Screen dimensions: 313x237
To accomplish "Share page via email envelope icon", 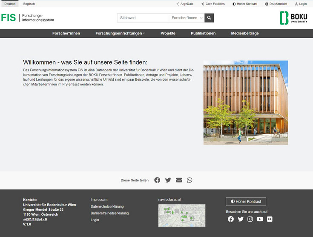I will click(x=179, y=180).
